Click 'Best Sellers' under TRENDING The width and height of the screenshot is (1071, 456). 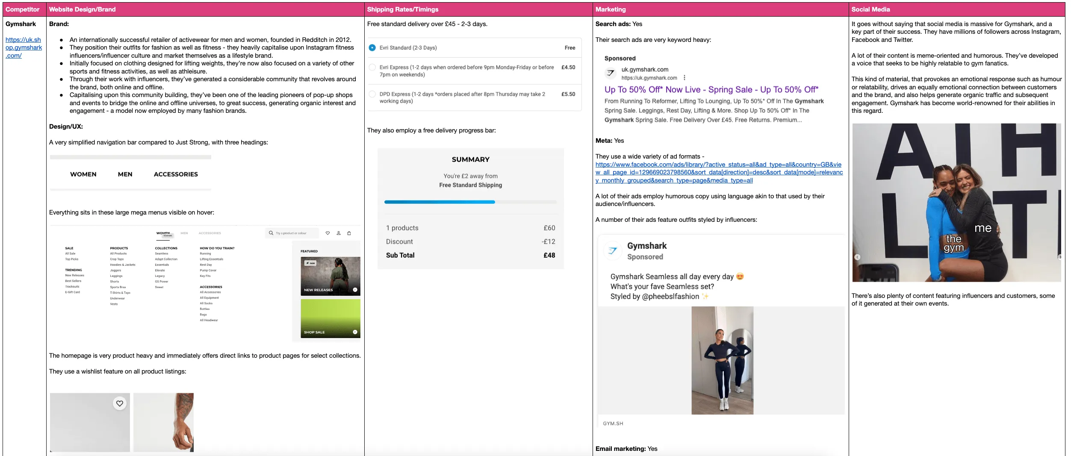click(73, 281)
